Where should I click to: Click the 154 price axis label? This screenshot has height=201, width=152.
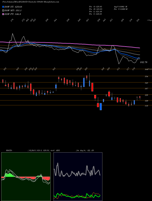[x=146, y=76]
